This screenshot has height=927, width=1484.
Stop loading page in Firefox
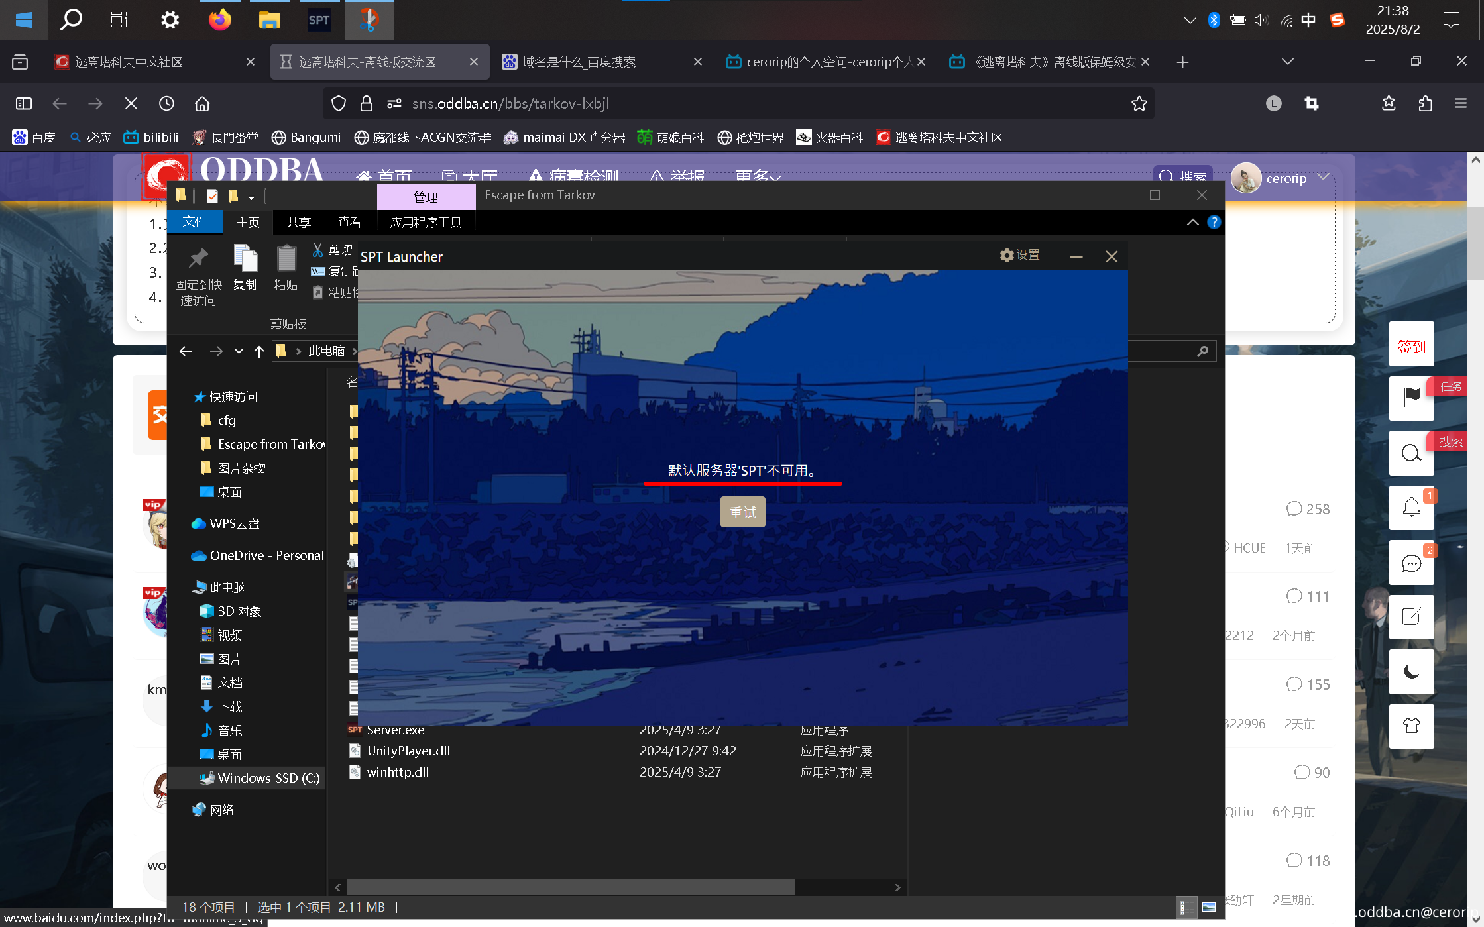click(x=131, y=103)
